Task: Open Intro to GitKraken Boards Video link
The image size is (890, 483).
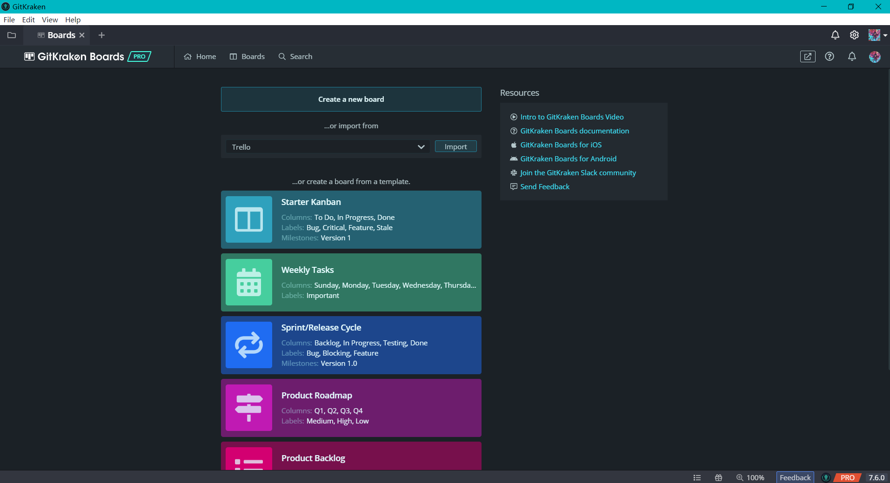Action: [572, 117]
